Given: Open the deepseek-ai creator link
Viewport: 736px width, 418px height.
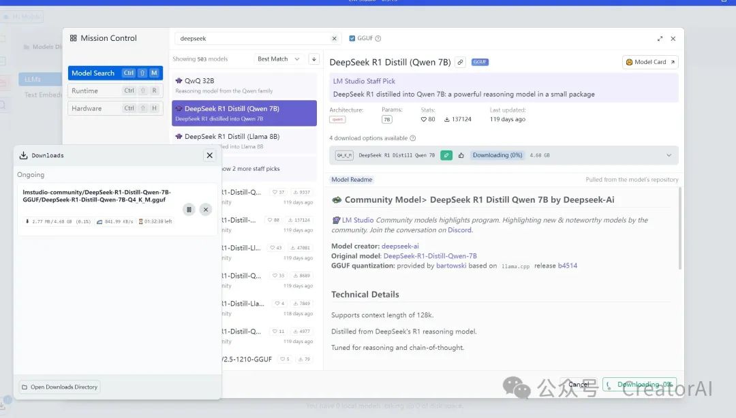Looking at the screenshot, I should pos(400,246).
